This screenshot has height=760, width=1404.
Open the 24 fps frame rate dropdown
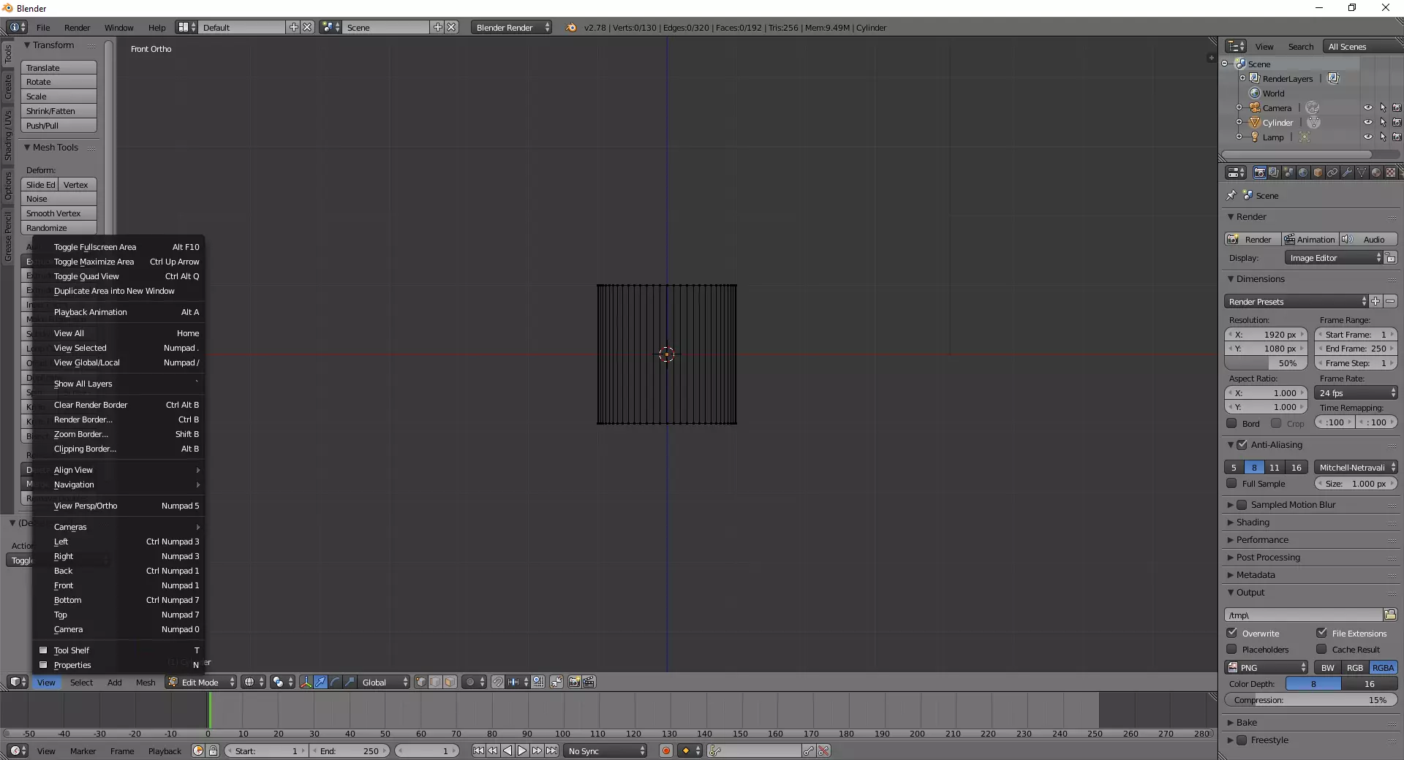coord(1356,392)
